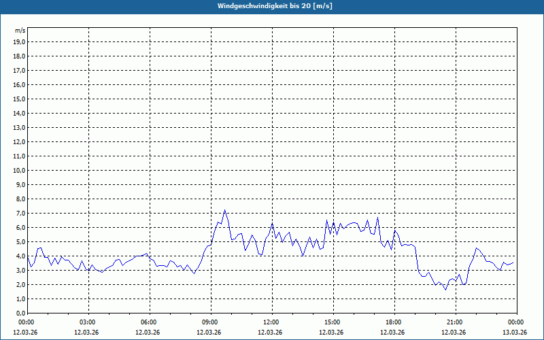The height and width of the screenshot is (340, 544).
Task: Click the 18:00 time axis label
Action: [394, 322]
